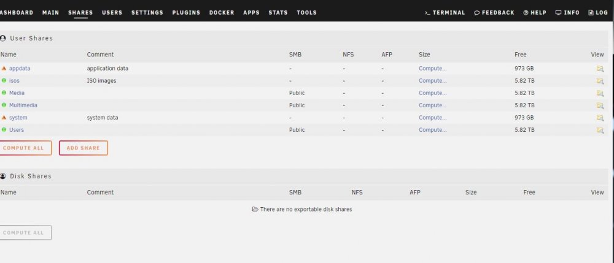Click the 973 GB free value for appdata
This screenshot has width=614, height=263.
[x=524, y=69]
